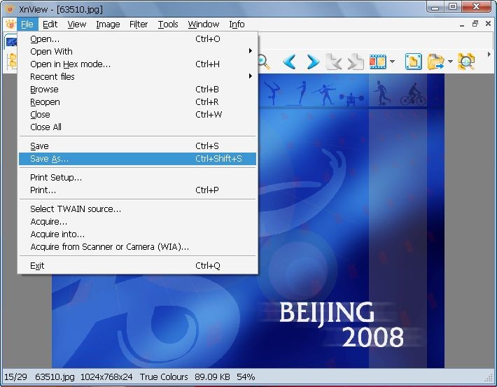Expand the toolbar overflow arrow at right
497x387 pixels.
(489, 54)
